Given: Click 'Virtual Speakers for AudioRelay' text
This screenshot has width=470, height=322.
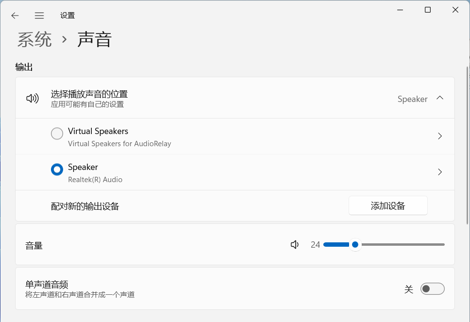Looking at the screenshot, I should tap(119, 144).
